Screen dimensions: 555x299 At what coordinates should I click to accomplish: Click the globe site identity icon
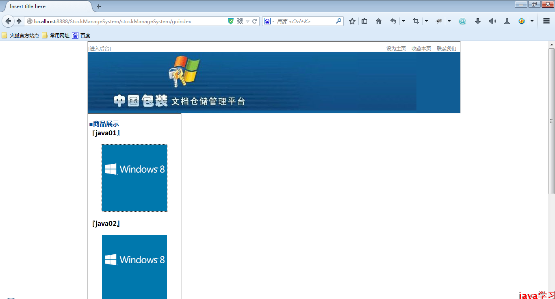click(x=30, y=21)
